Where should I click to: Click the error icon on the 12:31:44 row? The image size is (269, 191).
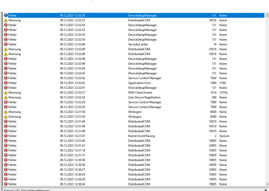[6, 141]
